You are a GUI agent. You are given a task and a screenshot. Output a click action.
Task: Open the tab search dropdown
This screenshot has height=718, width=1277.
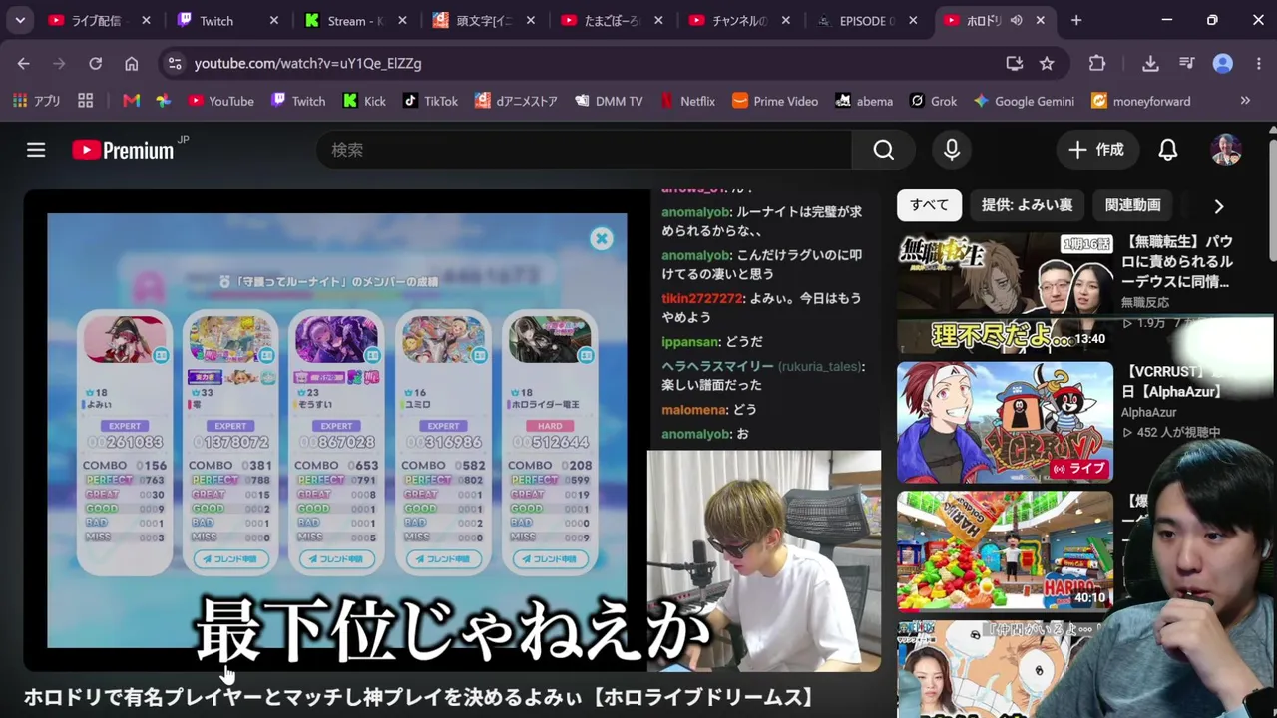pyautogui.click(x=20, y=20)
